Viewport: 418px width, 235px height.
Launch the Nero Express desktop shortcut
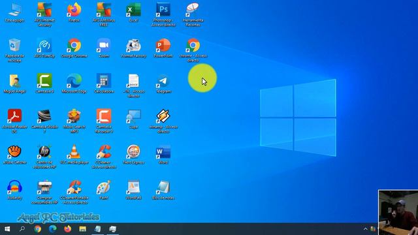(133, 155)
